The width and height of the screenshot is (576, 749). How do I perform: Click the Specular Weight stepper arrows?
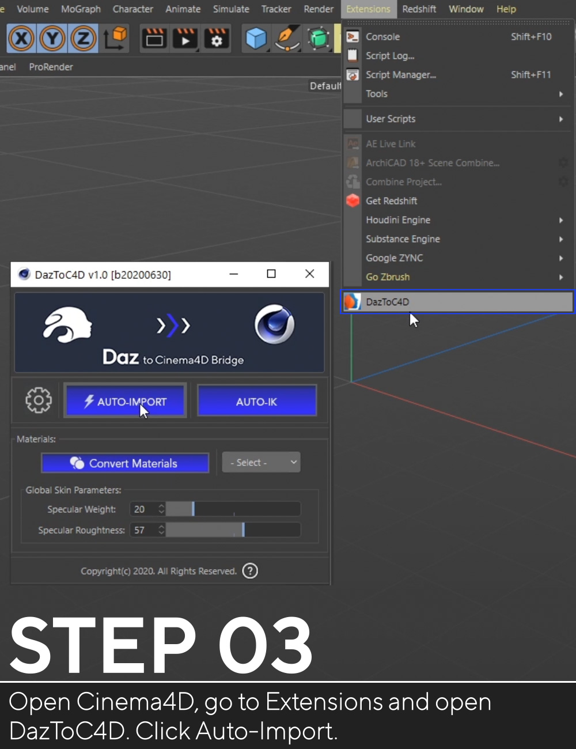(x=161, y=509)
